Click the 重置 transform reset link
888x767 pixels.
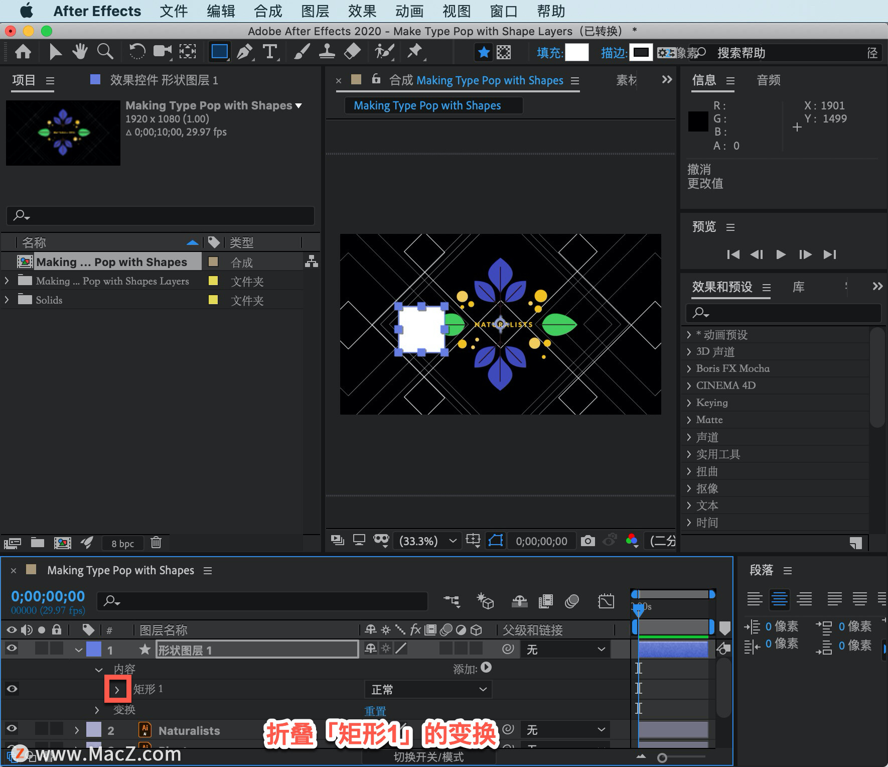pos(375,711)
